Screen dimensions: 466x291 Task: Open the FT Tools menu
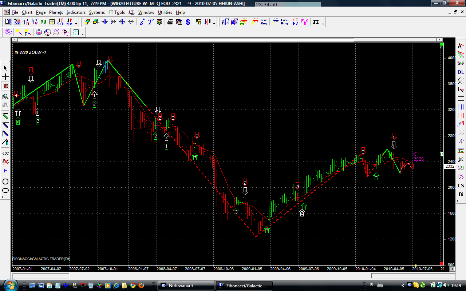click(x=116, y=12)
